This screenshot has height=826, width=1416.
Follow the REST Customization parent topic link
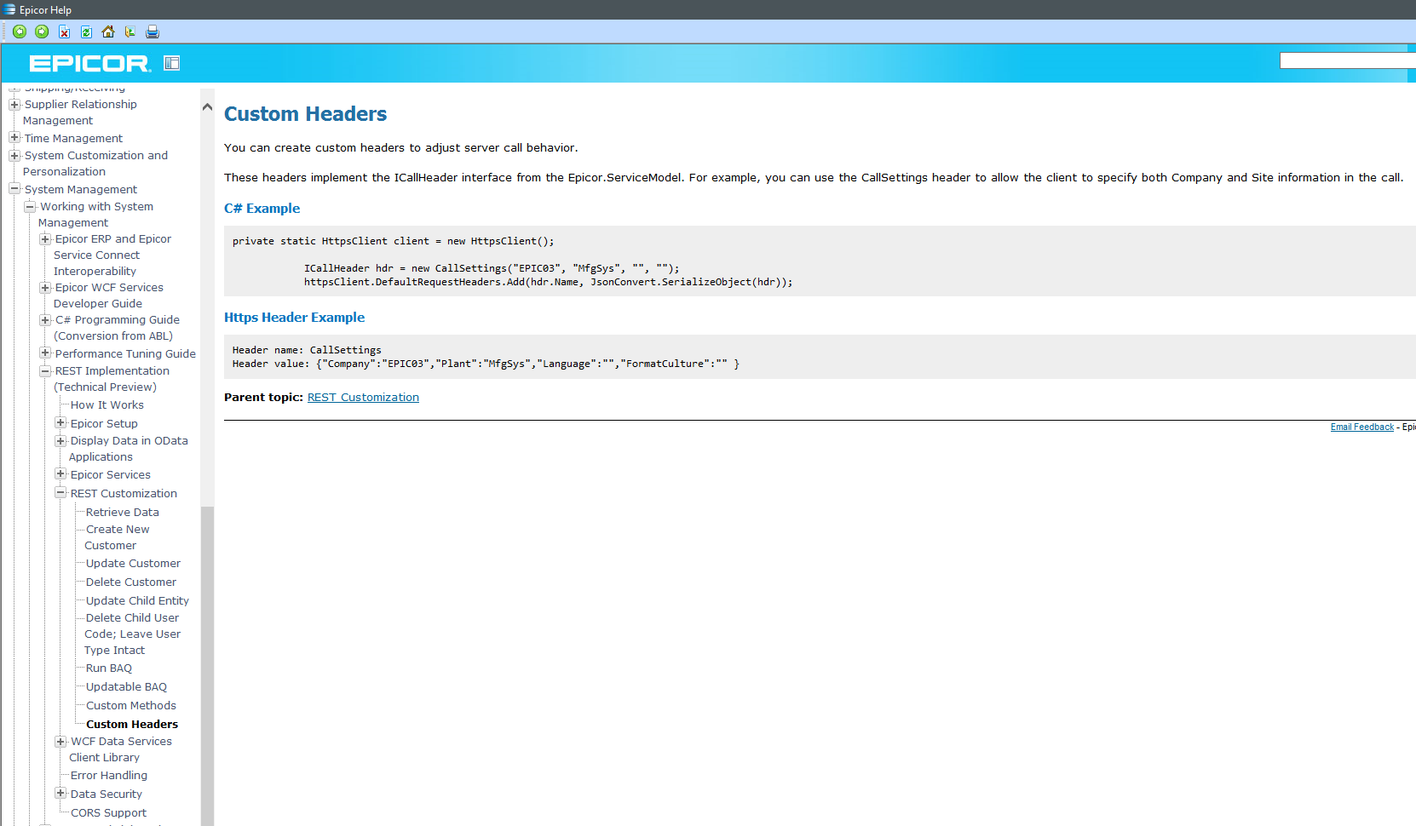click(x=363, y=398)
